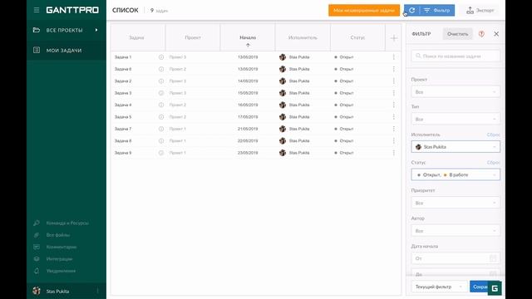Click the Экспорт button

pos(480,10)
